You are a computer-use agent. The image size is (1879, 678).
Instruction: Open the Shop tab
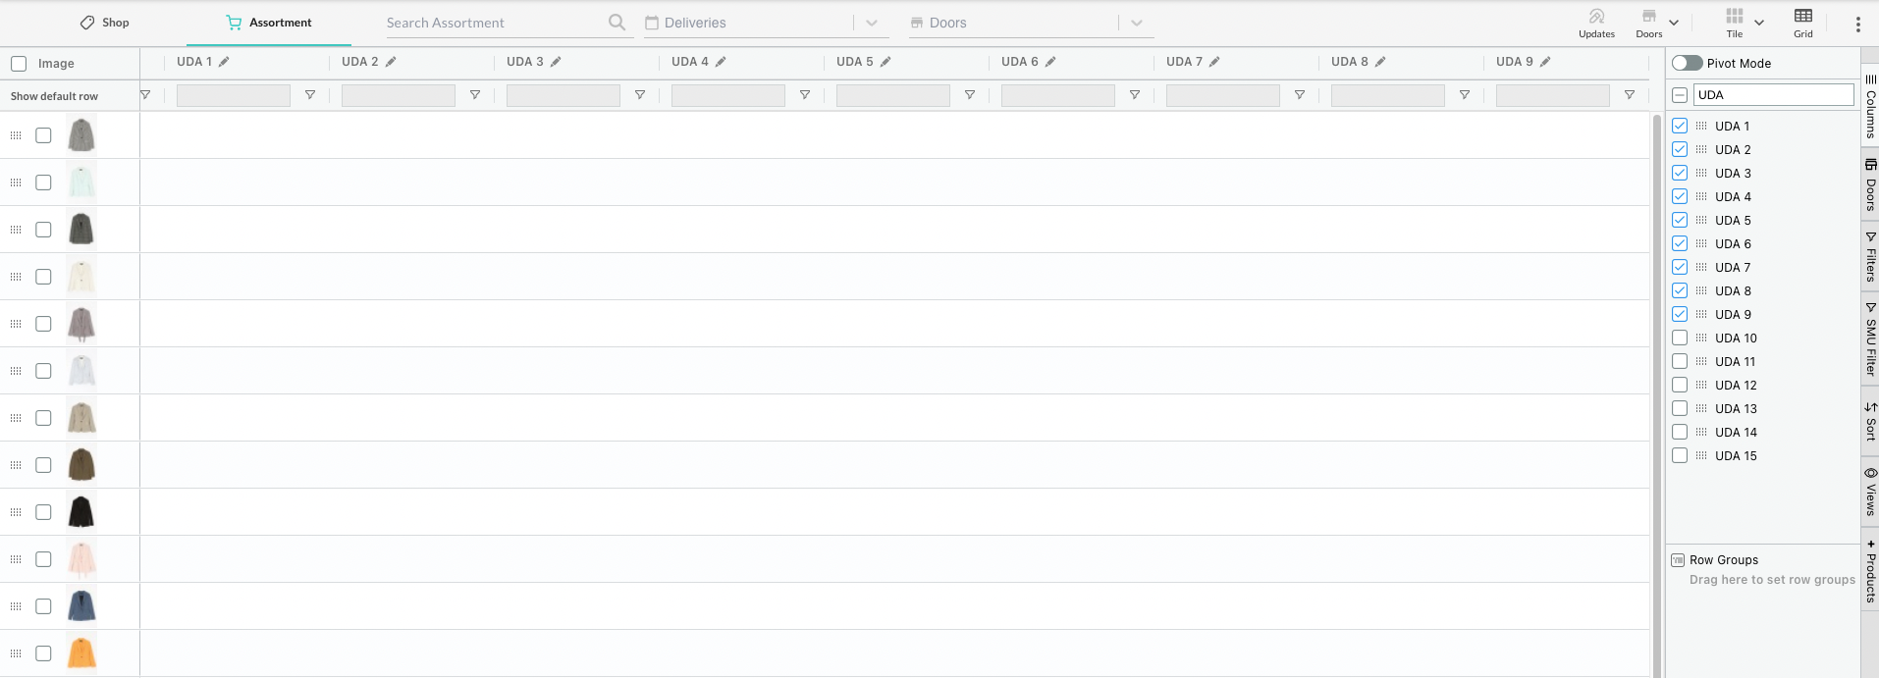104,23
